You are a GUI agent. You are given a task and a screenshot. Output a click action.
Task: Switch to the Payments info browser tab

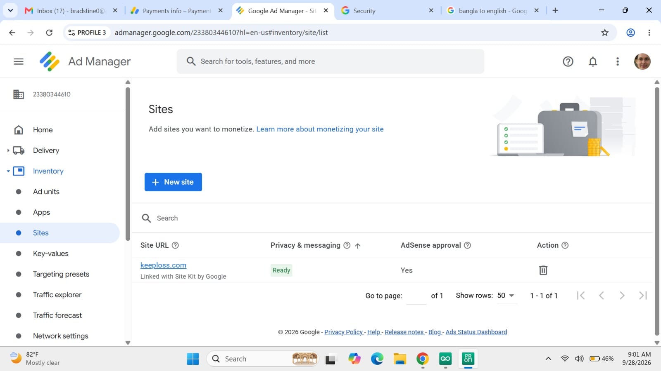click(177, 11)
